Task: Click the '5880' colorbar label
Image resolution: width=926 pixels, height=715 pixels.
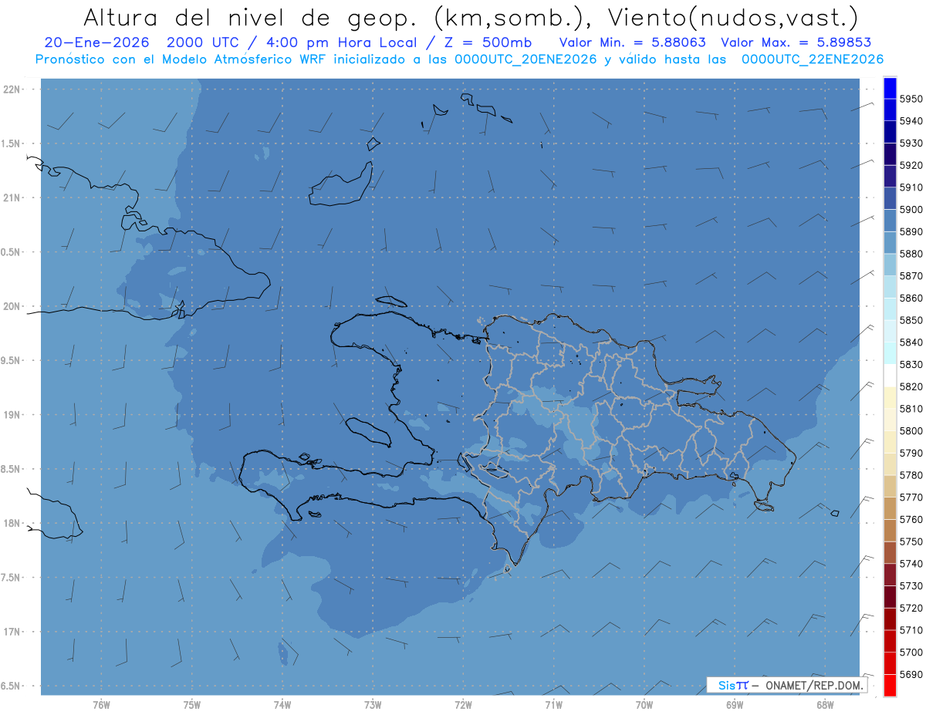Action: [x=911, y=253]
